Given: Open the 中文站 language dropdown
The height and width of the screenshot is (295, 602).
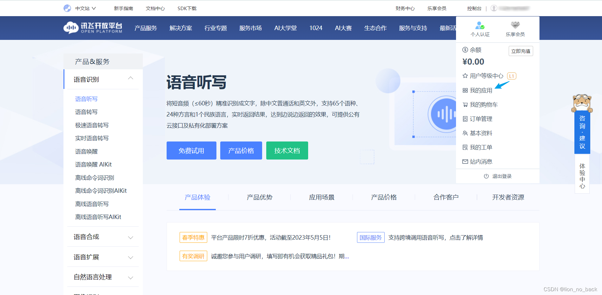Looking at the screenshot, I should tap(85, 9).
